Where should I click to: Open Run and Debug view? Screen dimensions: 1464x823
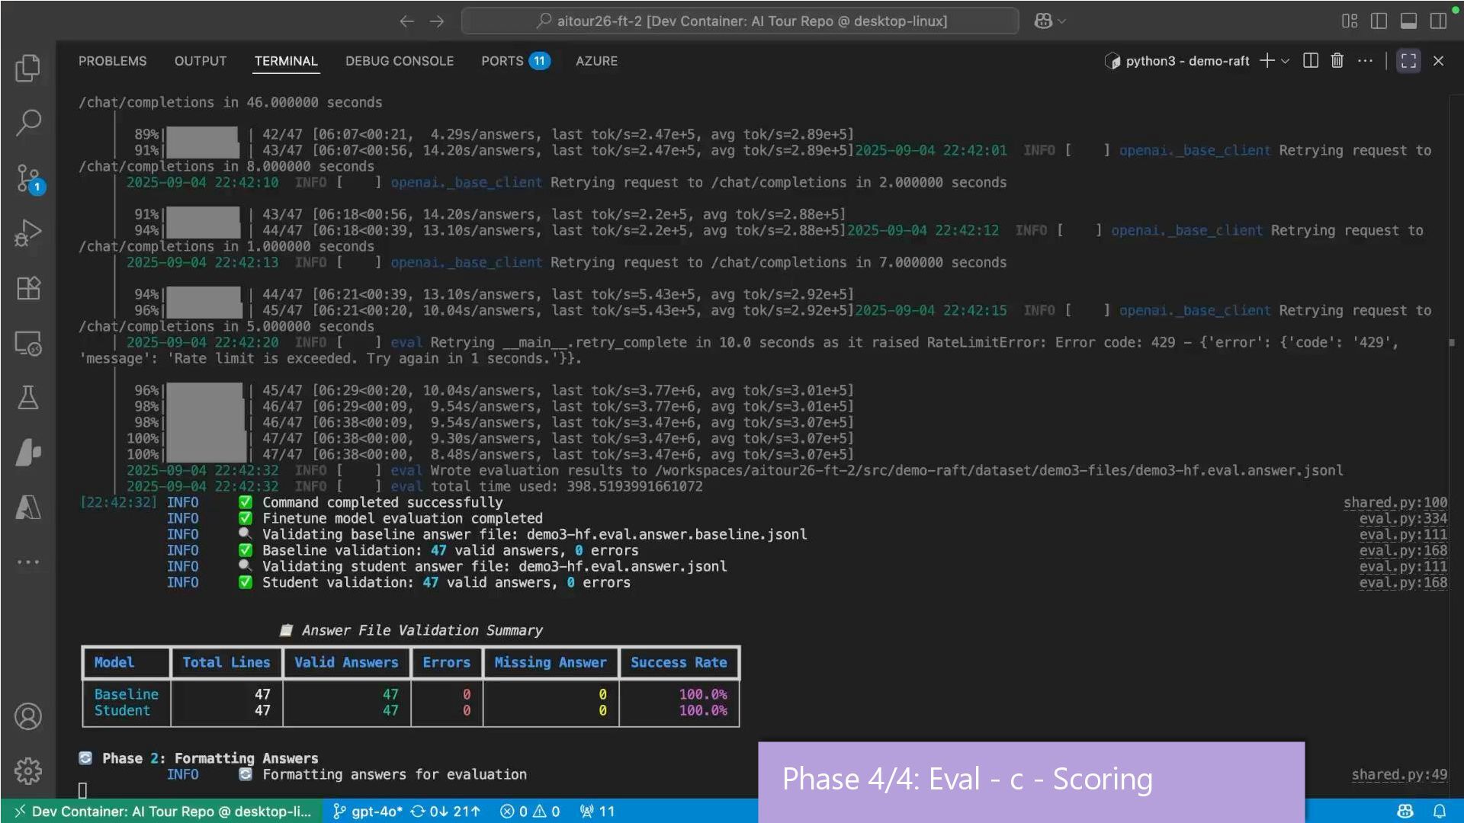[x=28, y=232]
